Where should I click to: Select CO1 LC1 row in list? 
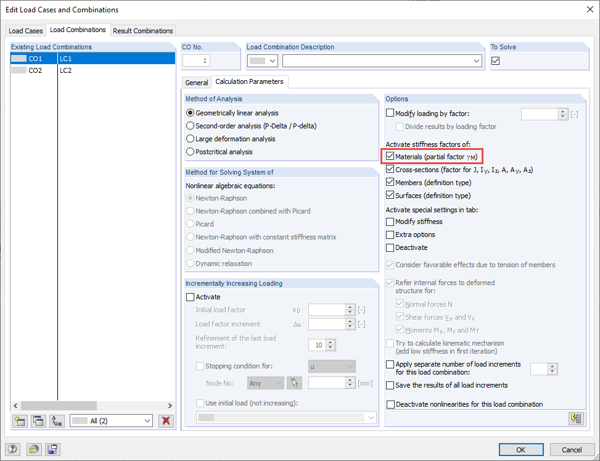[x=92, y=59]
